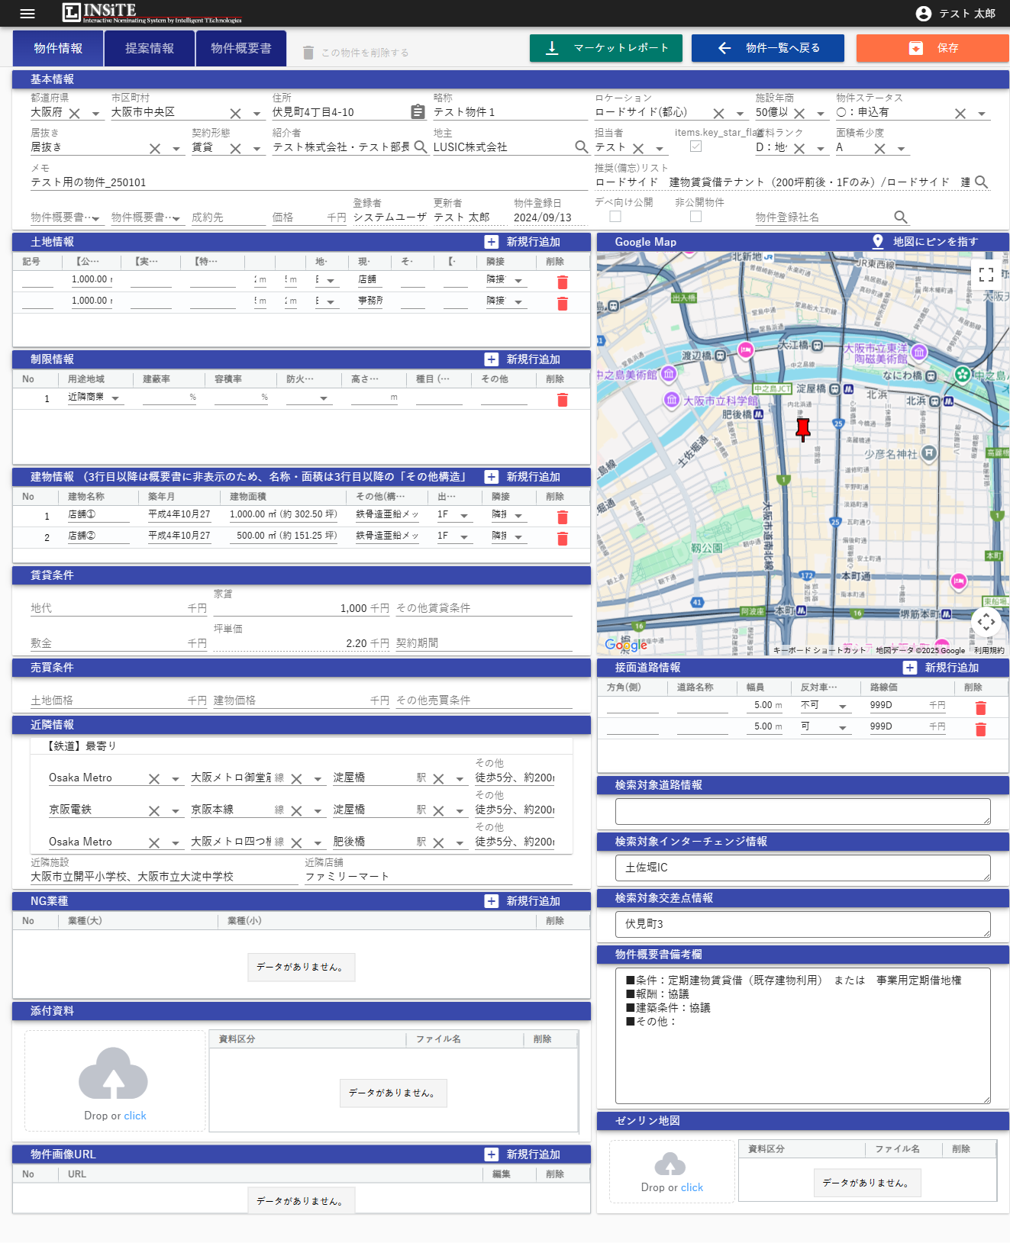Viewport: 1010px width, 1243px height.
Task: Open the 物件概要書 tab
Action: 241,48
